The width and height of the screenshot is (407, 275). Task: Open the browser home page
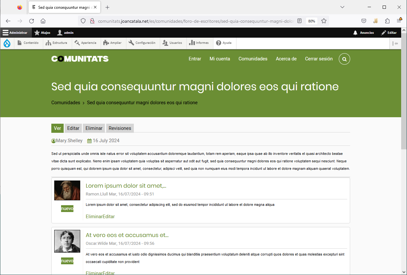43,21
